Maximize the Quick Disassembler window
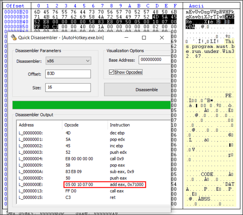 [144, 38]
